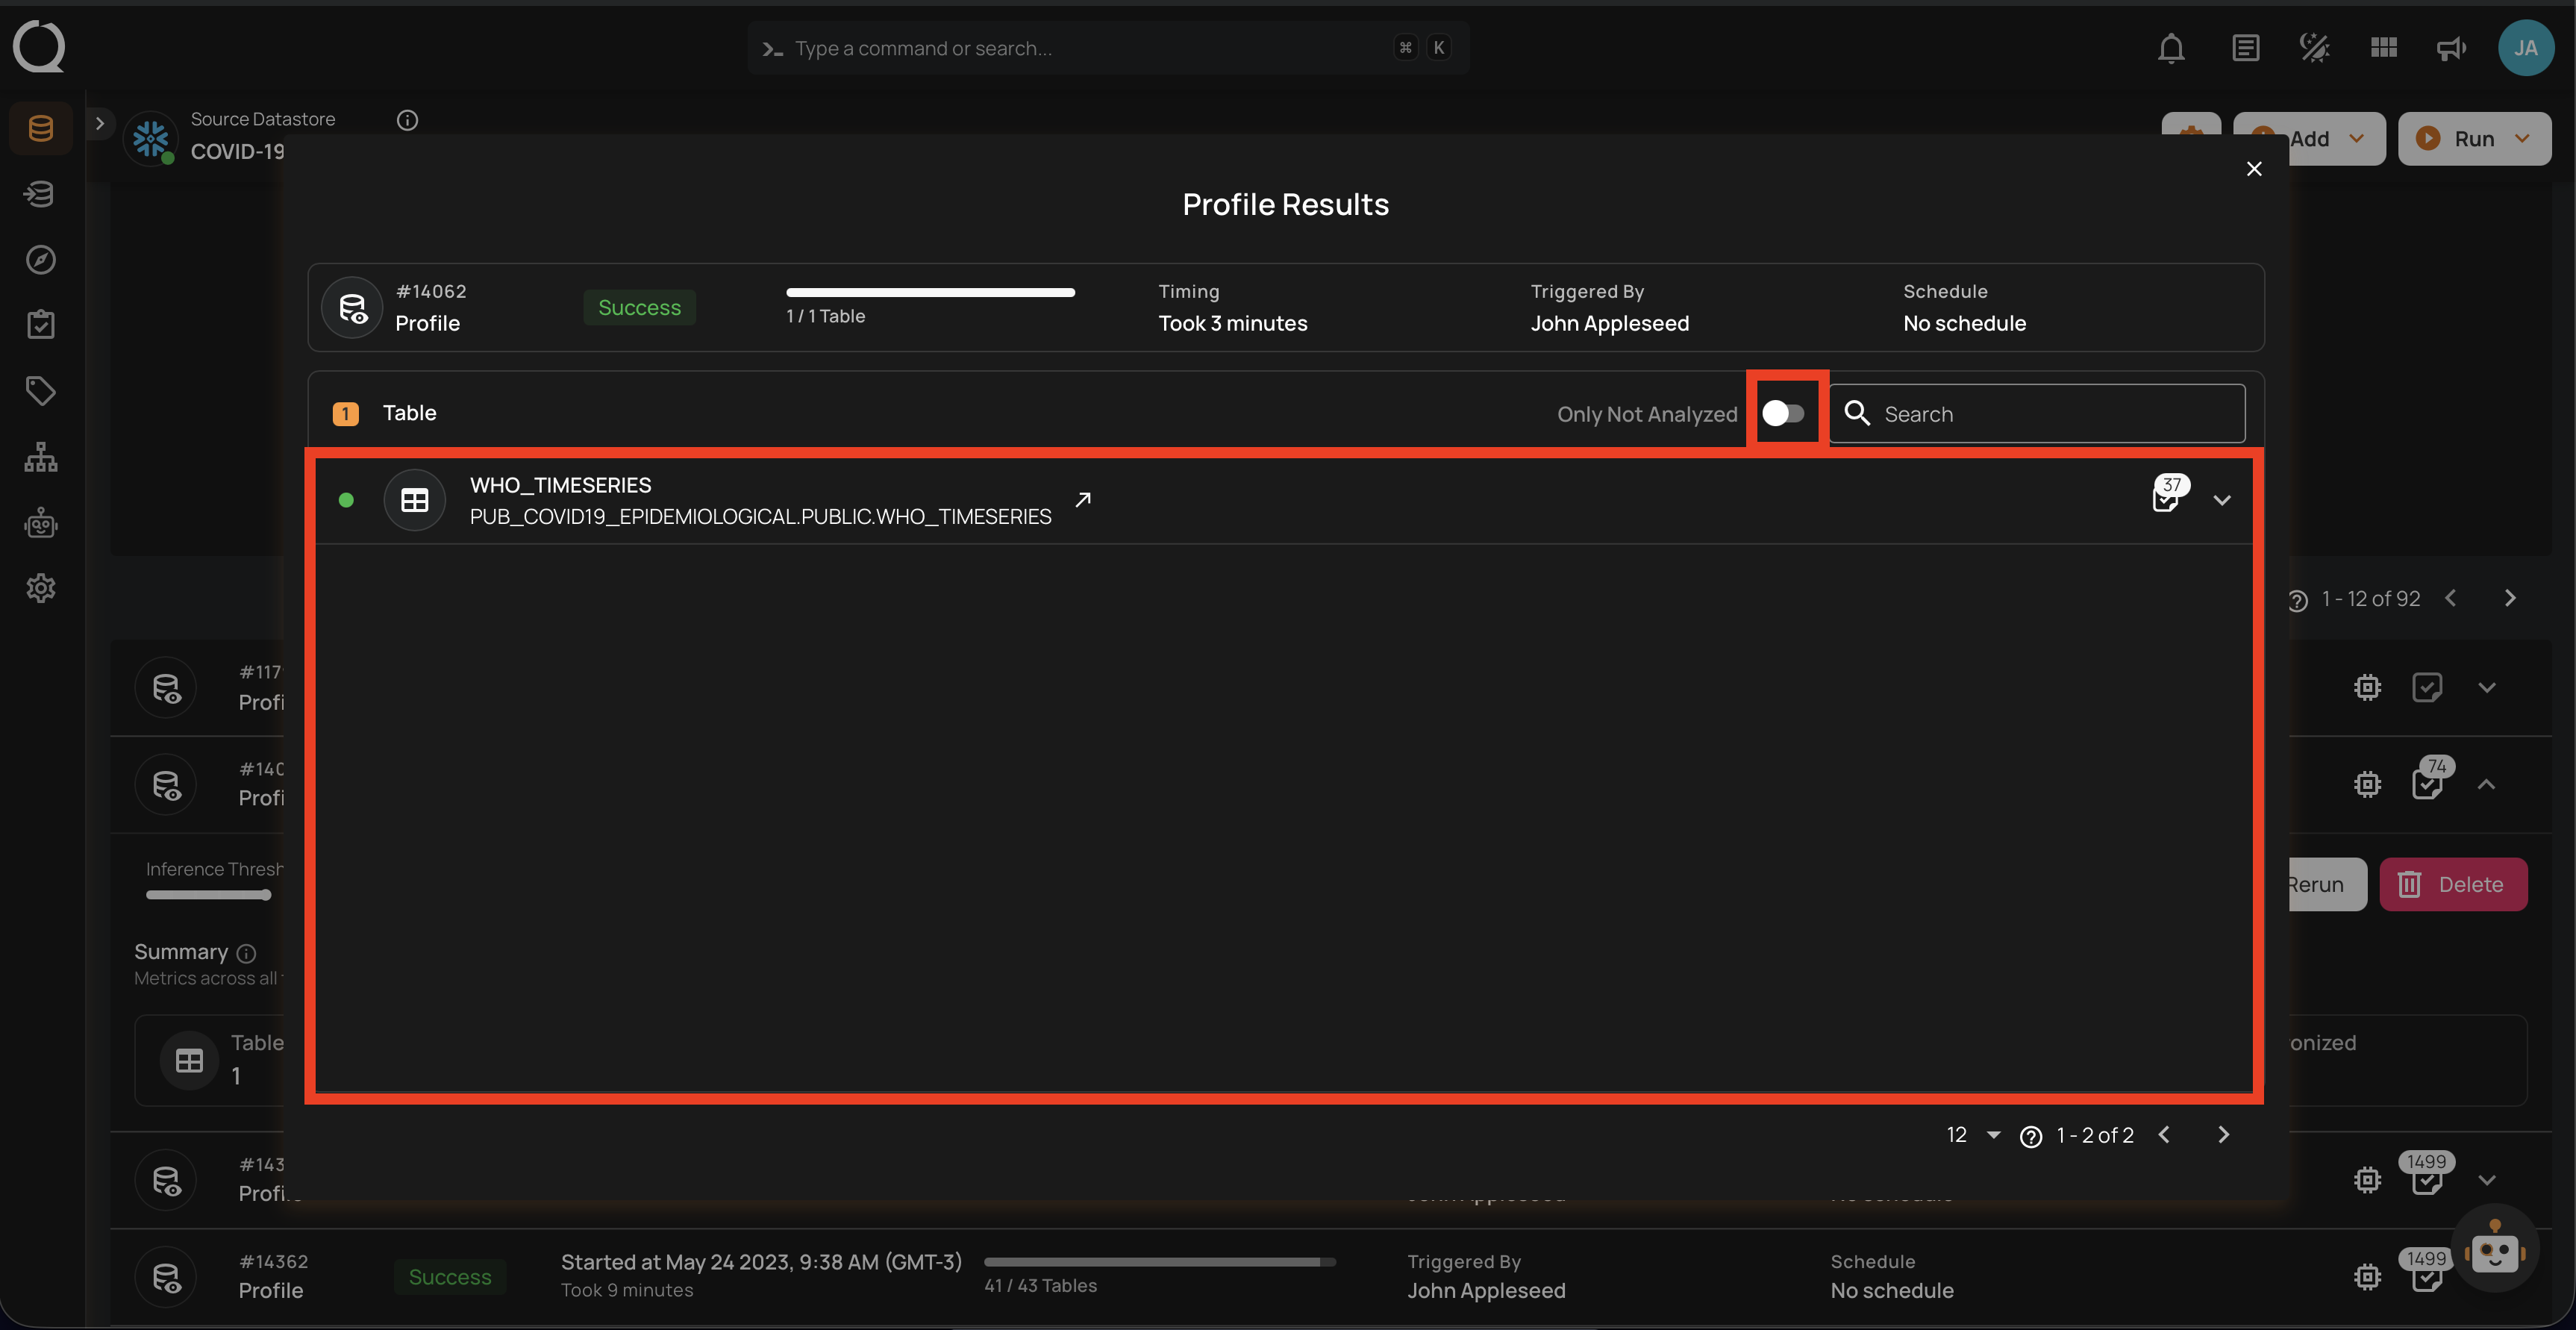Open WHO_TIMESERIES via the external link arrow

pyautogui.click(x=1082, y=500)
